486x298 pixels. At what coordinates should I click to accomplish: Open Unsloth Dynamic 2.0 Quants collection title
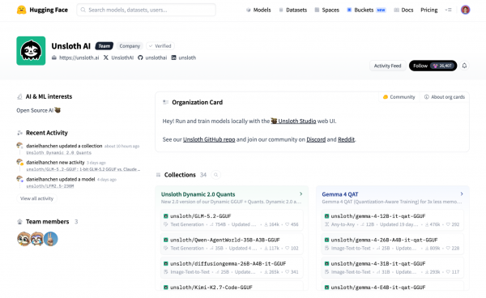tap(198, 194)
